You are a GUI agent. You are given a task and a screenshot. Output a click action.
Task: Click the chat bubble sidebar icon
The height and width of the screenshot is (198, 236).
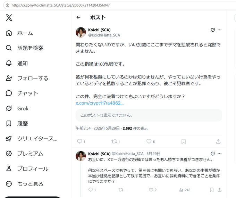pos(9,93)
